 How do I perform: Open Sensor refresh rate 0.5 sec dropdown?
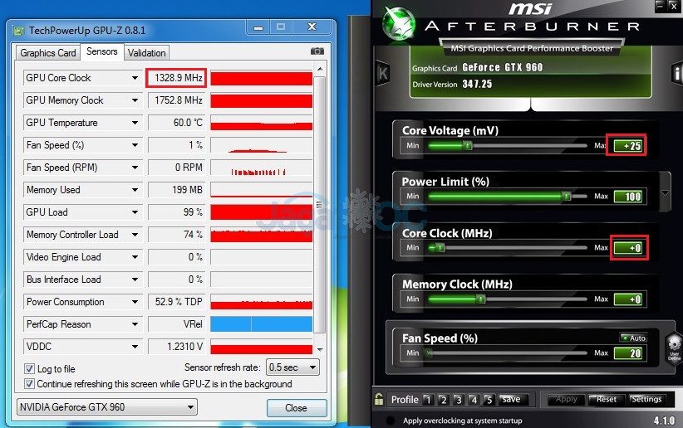[292, 367]
